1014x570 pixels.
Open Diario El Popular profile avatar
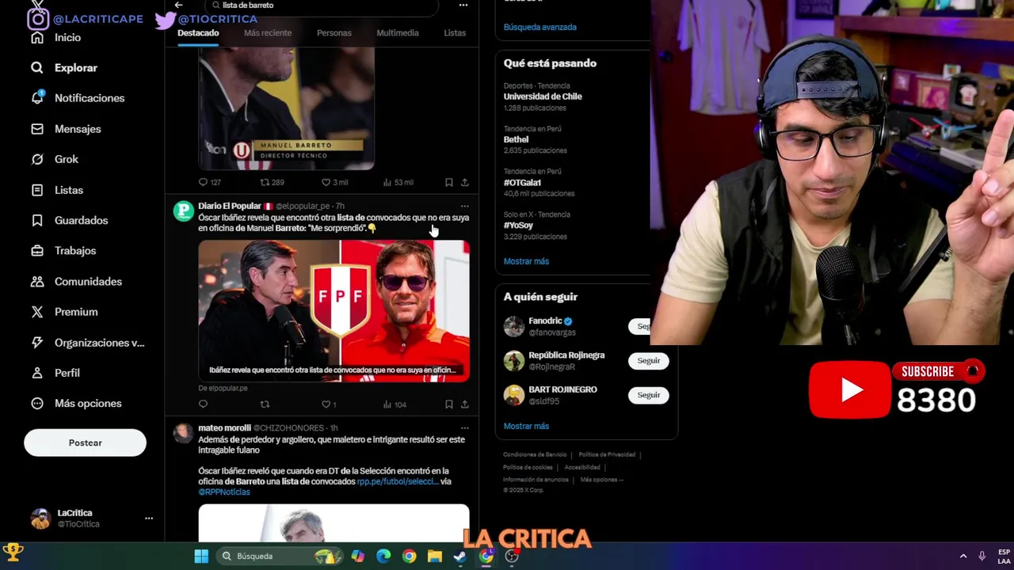point(183,211)
